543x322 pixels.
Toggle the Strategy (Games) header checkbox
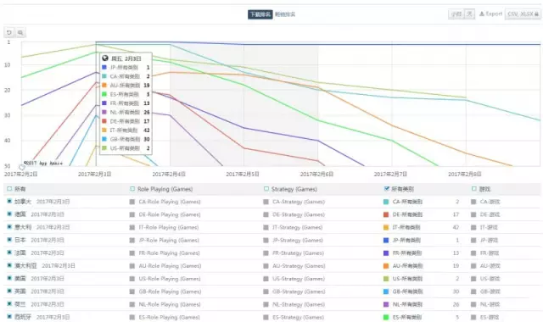266,189
